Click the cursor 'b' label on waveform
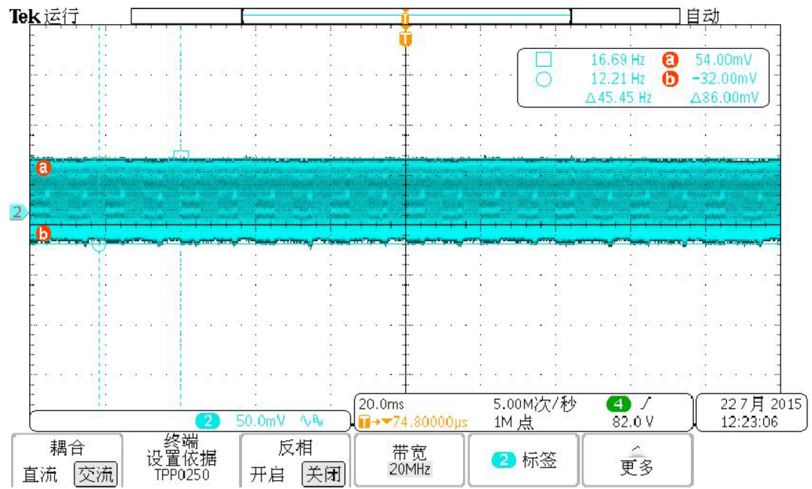 pos(44,233)
